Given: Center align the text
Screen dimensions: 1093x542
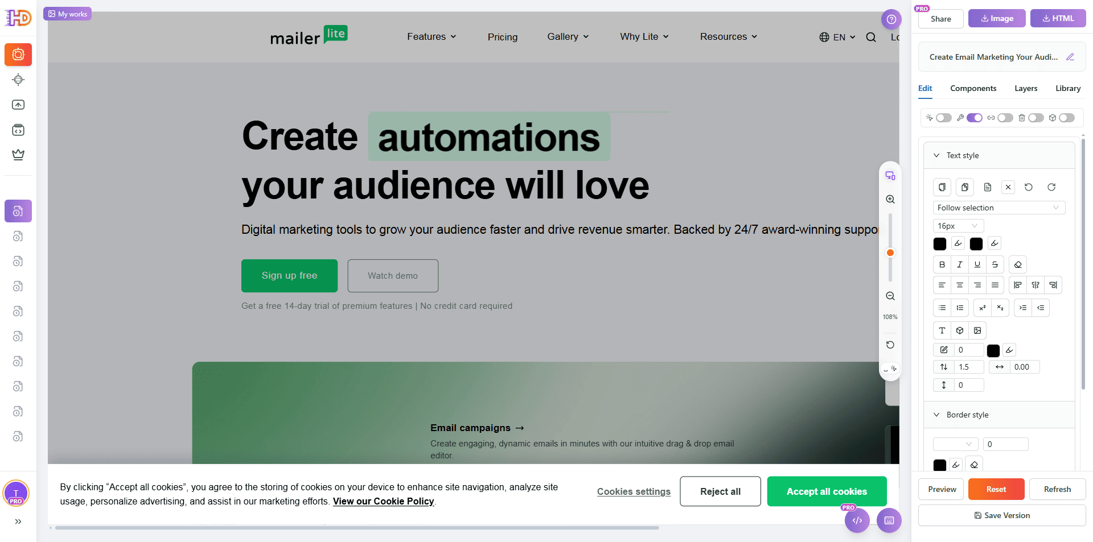Looking at the screenshot, I should (960, 285).
